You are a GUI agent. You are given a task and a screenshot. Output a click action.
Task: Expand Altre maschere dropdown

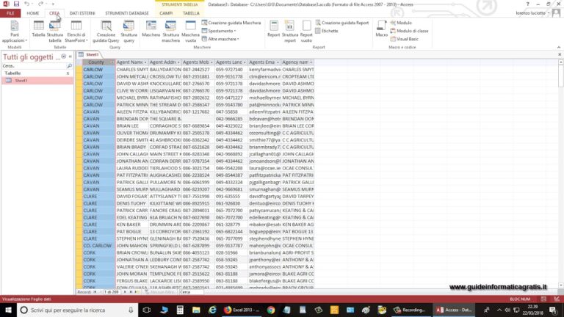coord(220,39)
